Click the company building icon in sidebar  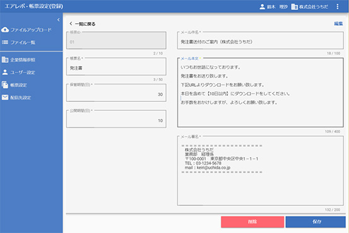[x=5, y=60]
